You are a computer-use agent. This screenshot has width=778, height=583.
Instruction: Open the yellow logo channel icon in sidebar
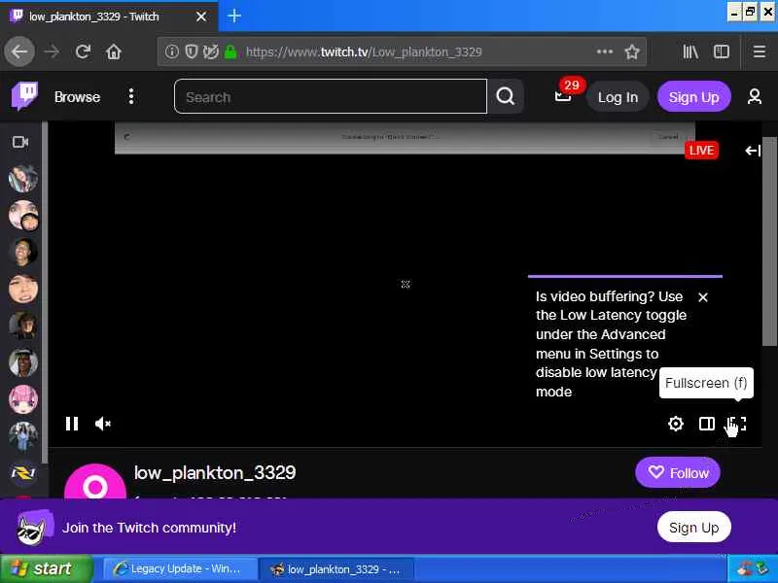pyautogui.click(x=22, y=472)
